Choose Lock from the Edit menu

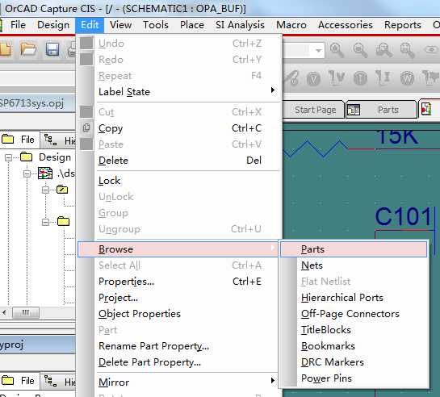(x=179, y=181)
